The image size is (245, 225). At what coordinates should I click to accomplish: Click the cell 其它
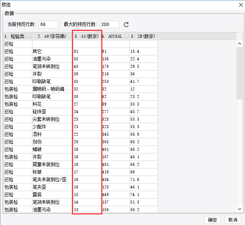click(x=52, y=51)
